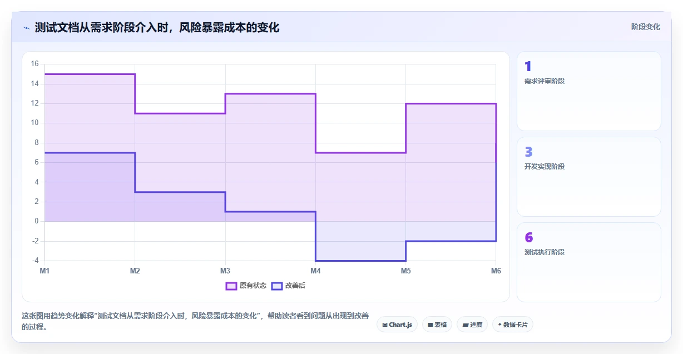The width and height of the screenshot is (683, 354).
Task: Open the 开发实现阶段 card
Action: 589,177
